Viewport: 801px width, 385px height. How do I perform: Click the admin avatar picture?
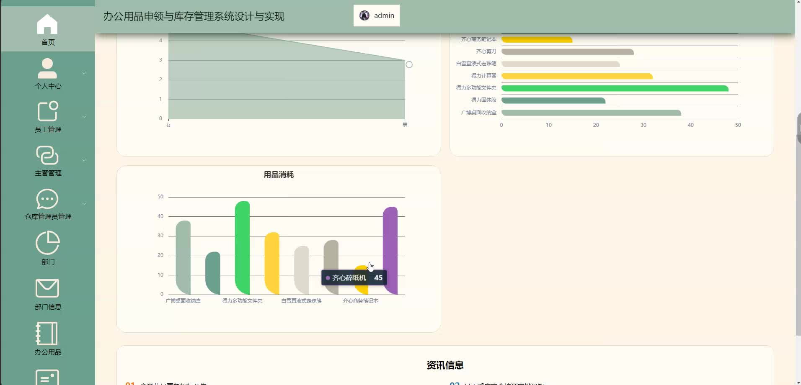pyautogui.click(x=364, y=15)
